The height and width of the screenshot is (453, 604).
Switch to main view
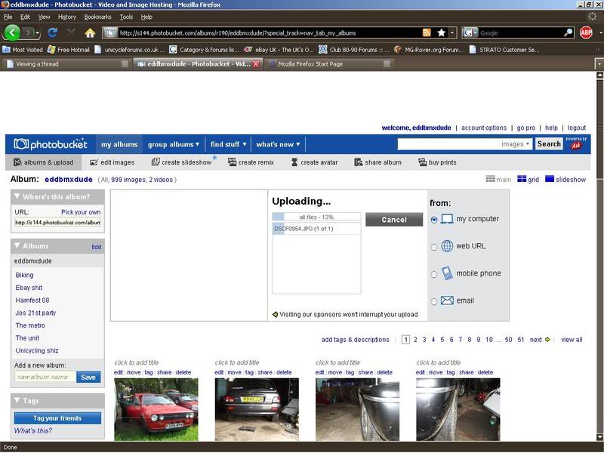pyautogui.click(x=498, y=179)
